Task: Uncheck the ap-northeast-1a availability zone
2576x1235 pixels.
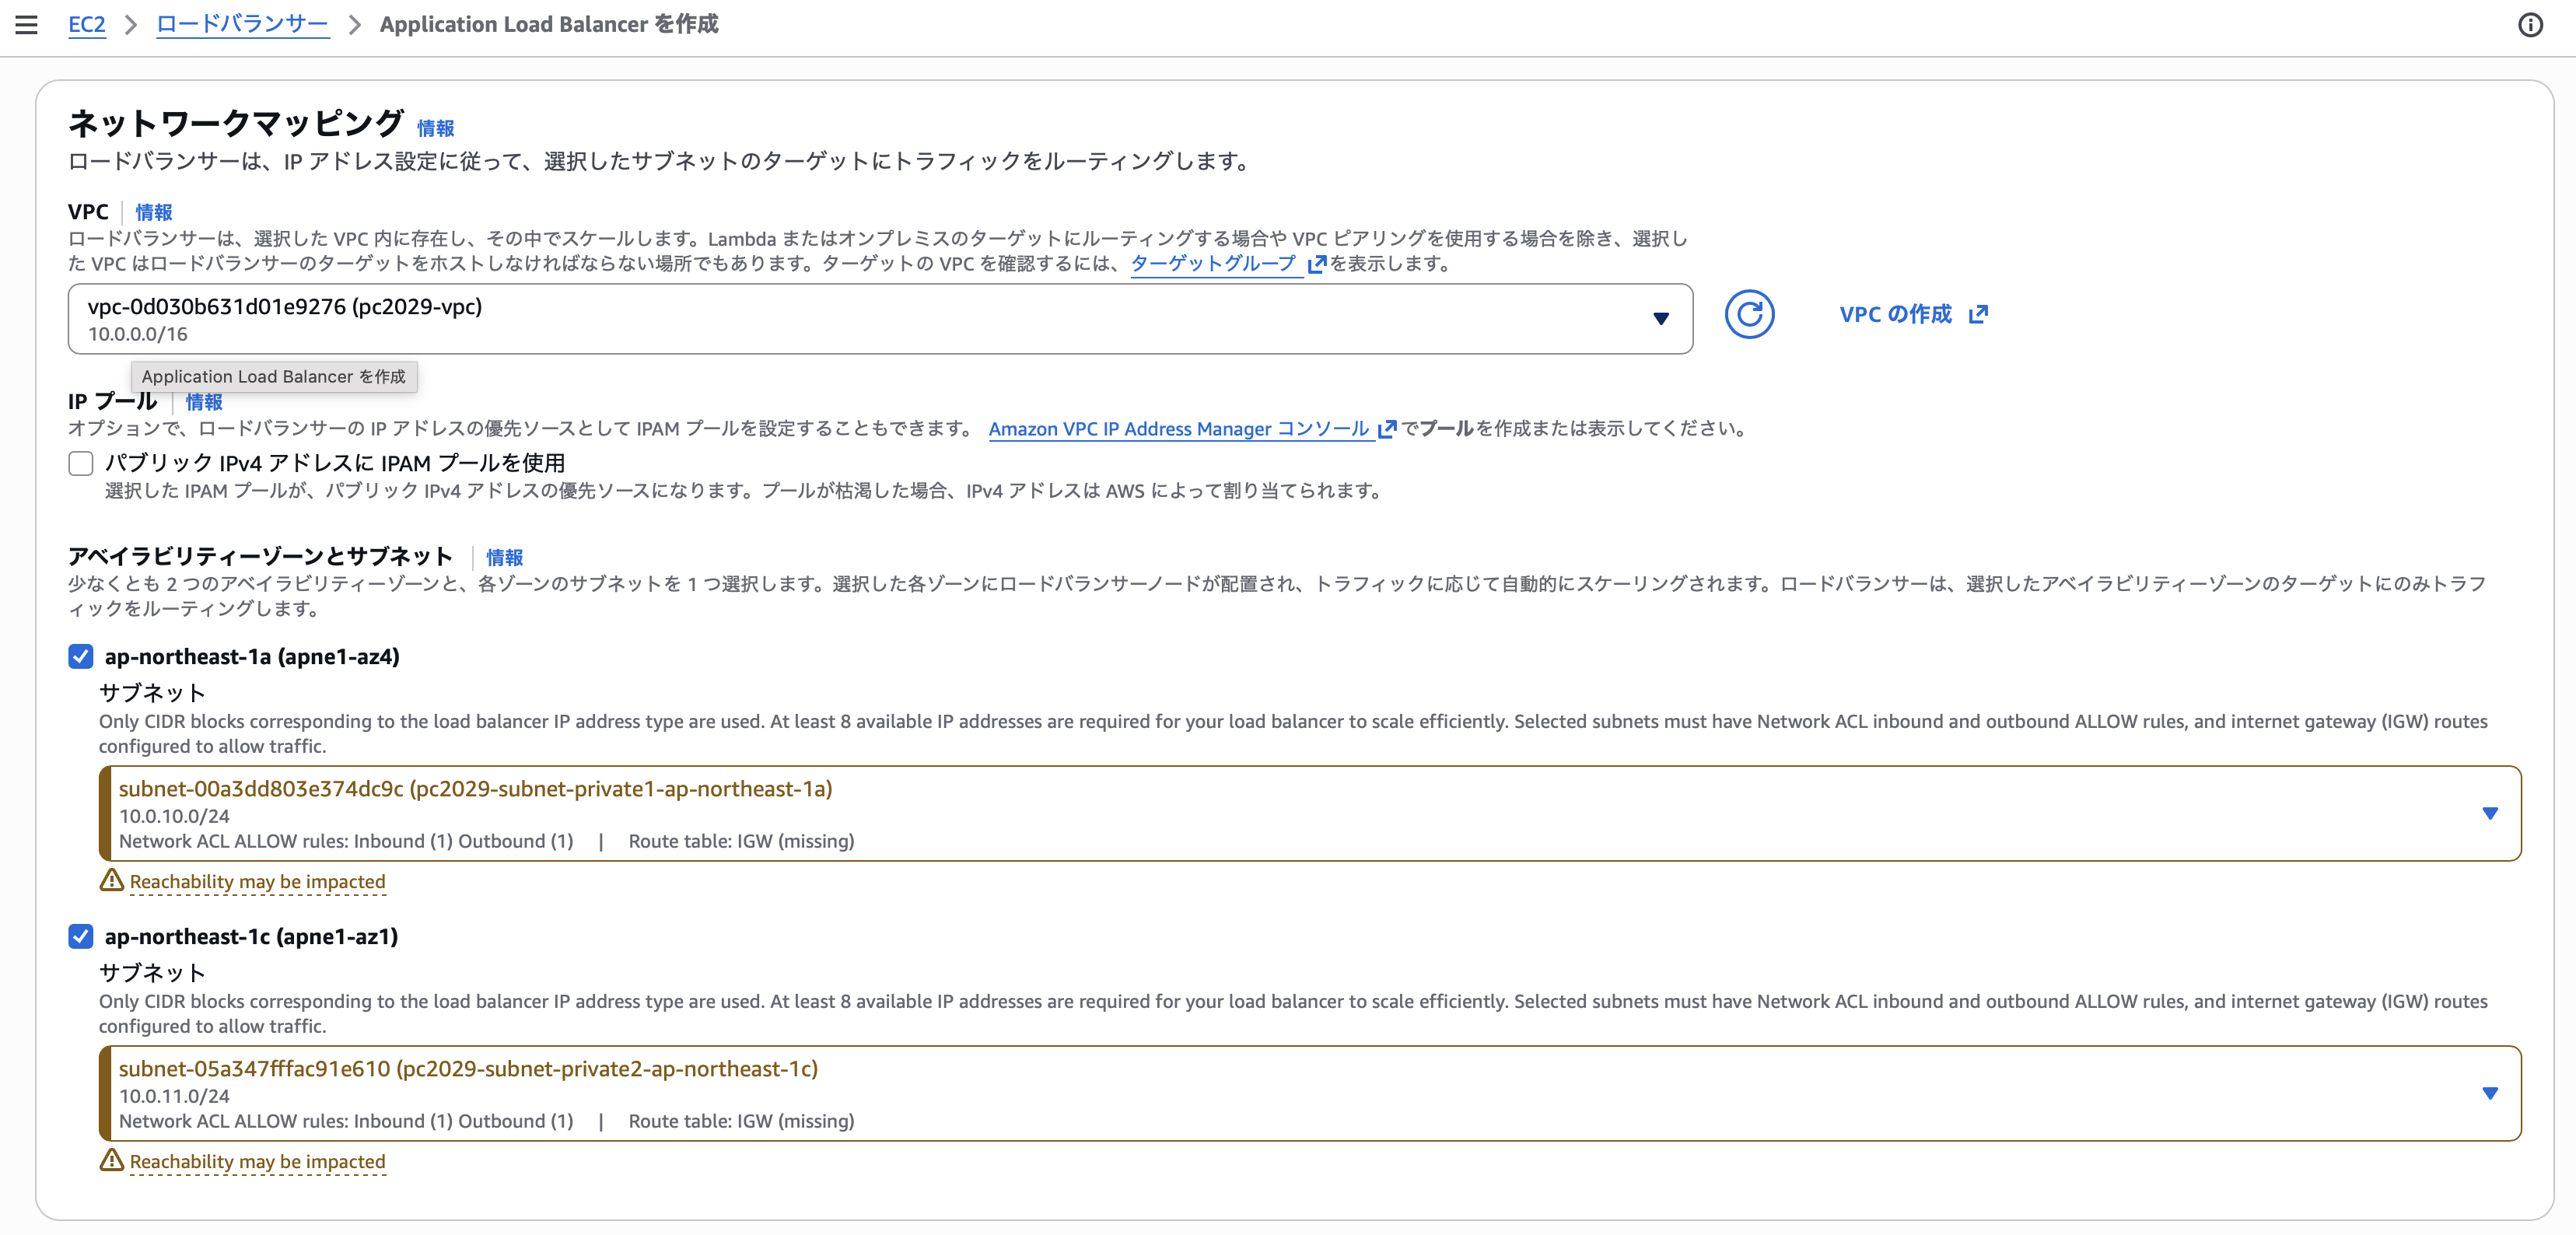Action: click(x=81, y=656)
